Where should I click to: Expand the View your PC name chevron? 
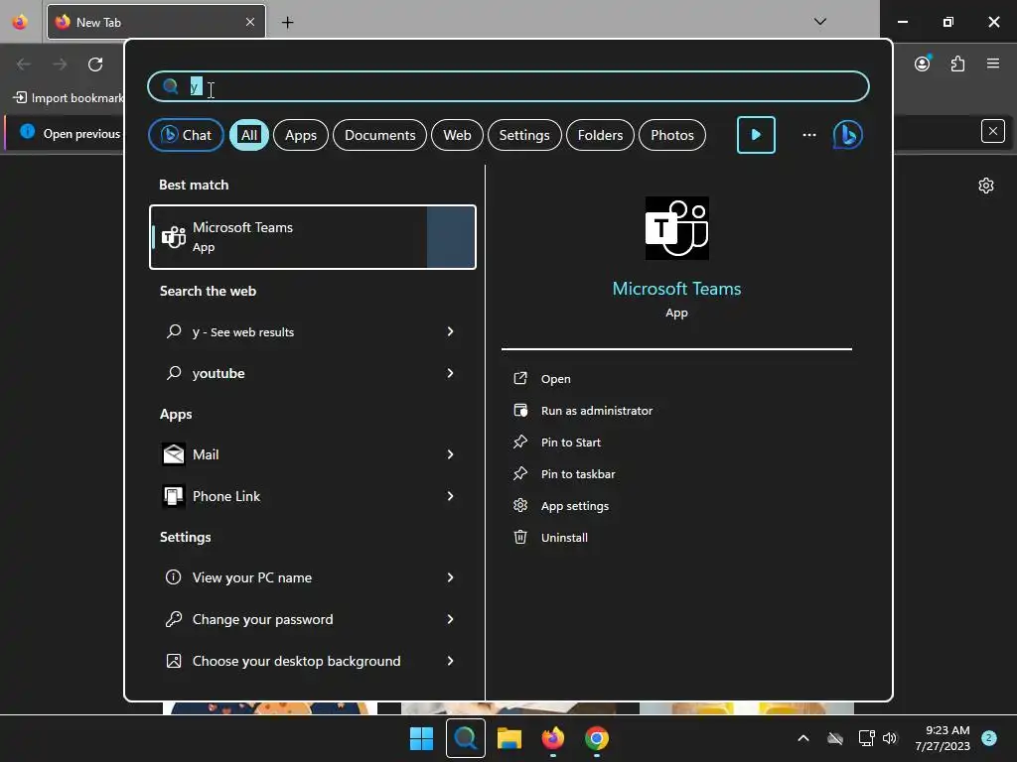click(450, 577)
